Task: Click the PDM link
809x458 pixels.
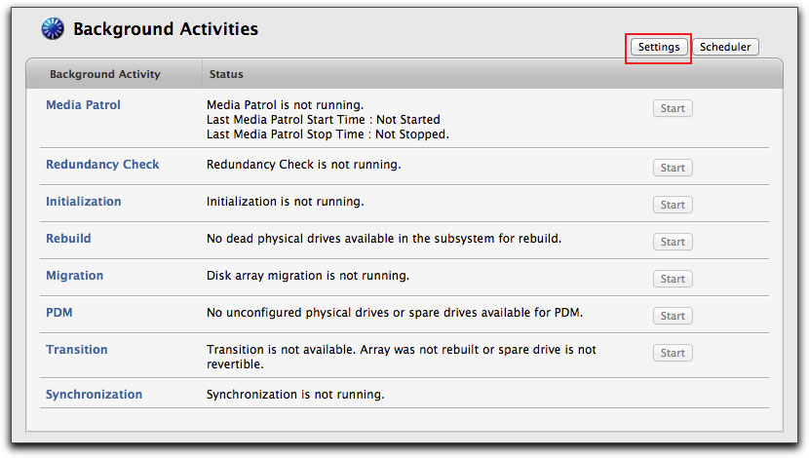Action: (59, 313)
